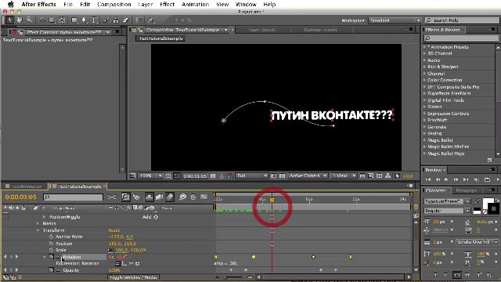Jump to last frame in Preview
501x282 pixels.
pyautogui.click(x=466, y=179)
